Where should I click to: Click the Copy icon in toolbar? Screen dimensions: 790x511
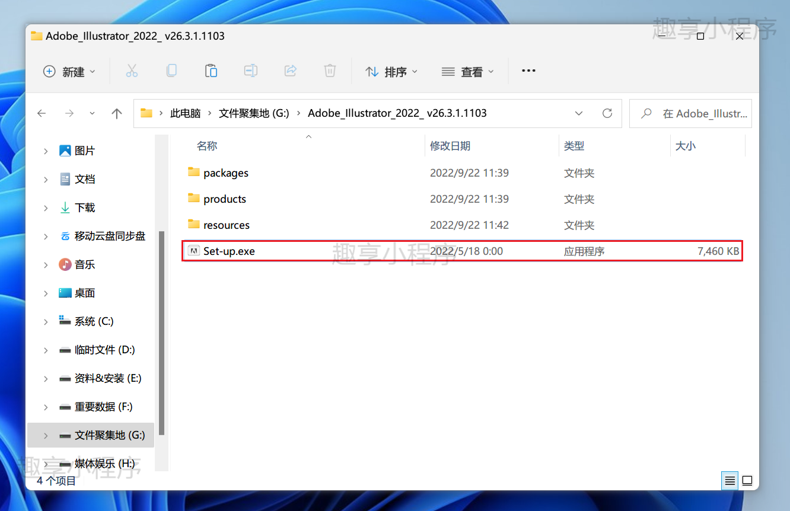coord(171,71)
